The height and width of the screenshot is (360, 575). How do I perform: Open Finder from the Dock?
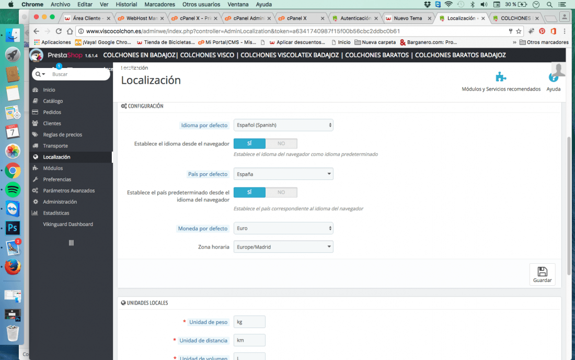pyautogui.click(x=13, y=35)
